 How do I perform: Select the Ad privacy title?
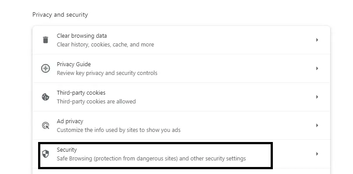[x=70, y=121]
